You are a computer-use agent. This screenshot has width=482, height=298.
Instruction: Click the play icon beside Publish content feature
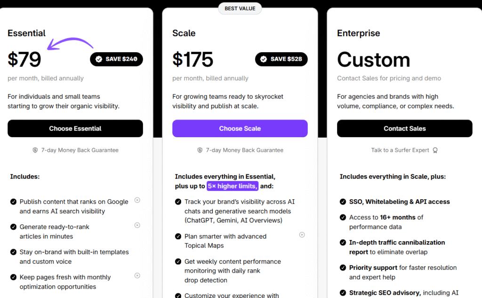pos(137,200)
